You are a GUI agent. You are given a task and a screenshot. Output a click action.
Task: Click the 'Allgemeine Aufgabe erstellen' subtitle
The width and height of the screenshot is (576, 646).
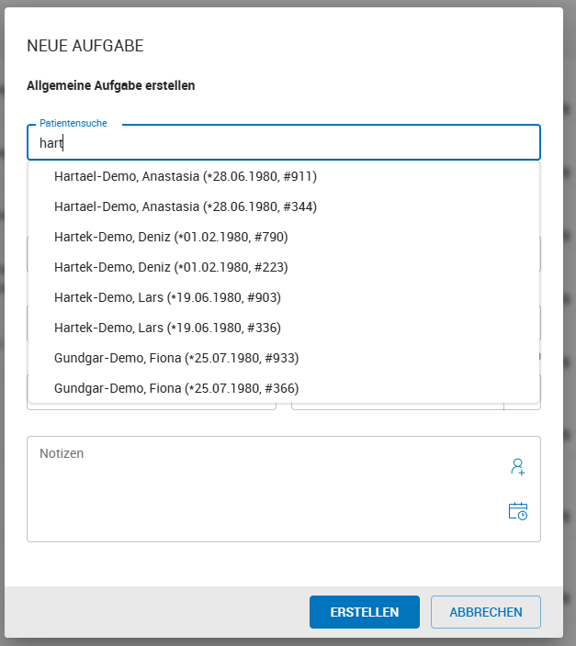pyautogui.click(x=111, y=86)
